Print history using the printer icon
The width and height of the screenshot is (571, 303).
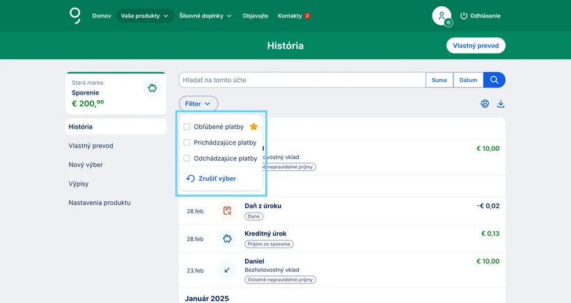485,104
